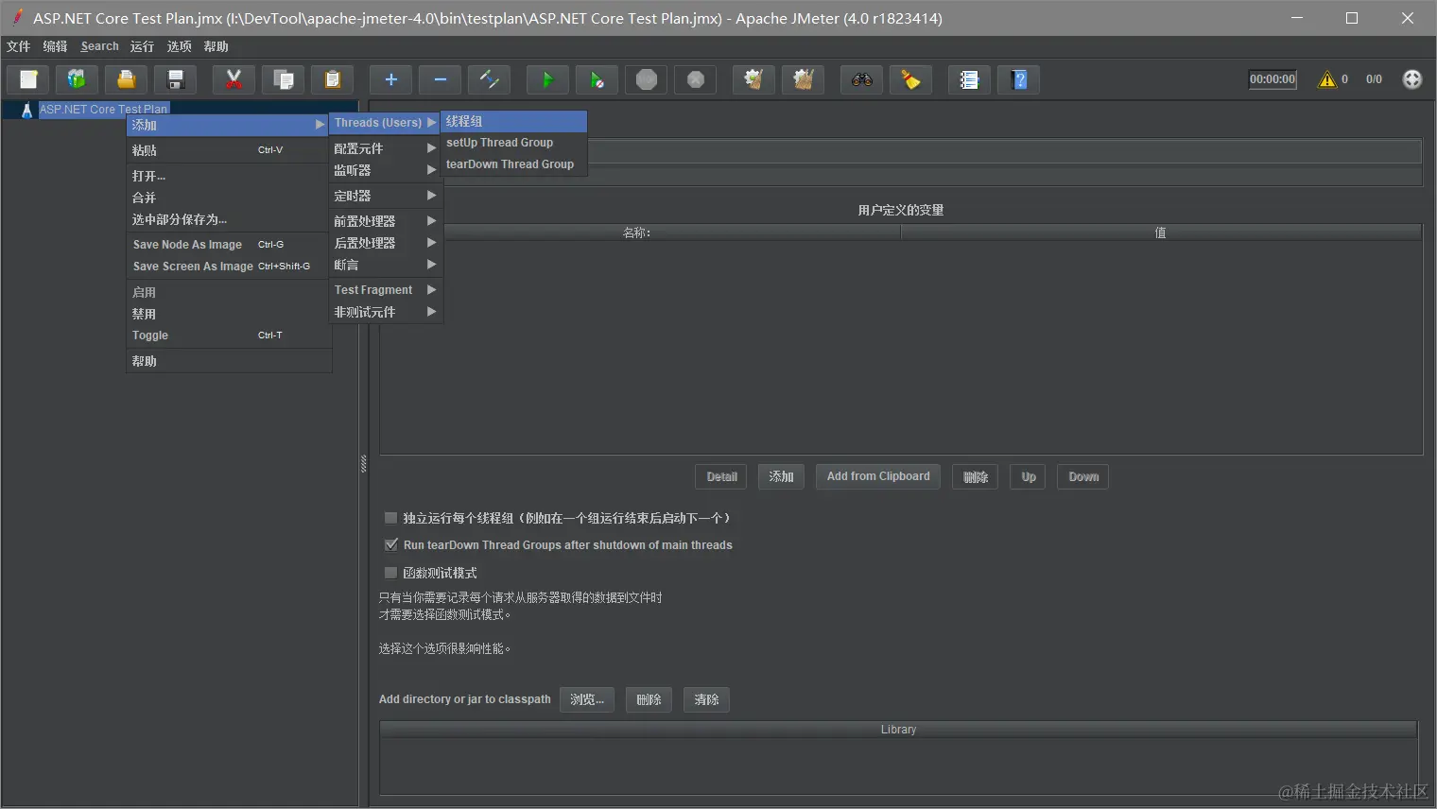Click the Clear results broom icon
Screen dimensions: 1437x809
point(753,80)
